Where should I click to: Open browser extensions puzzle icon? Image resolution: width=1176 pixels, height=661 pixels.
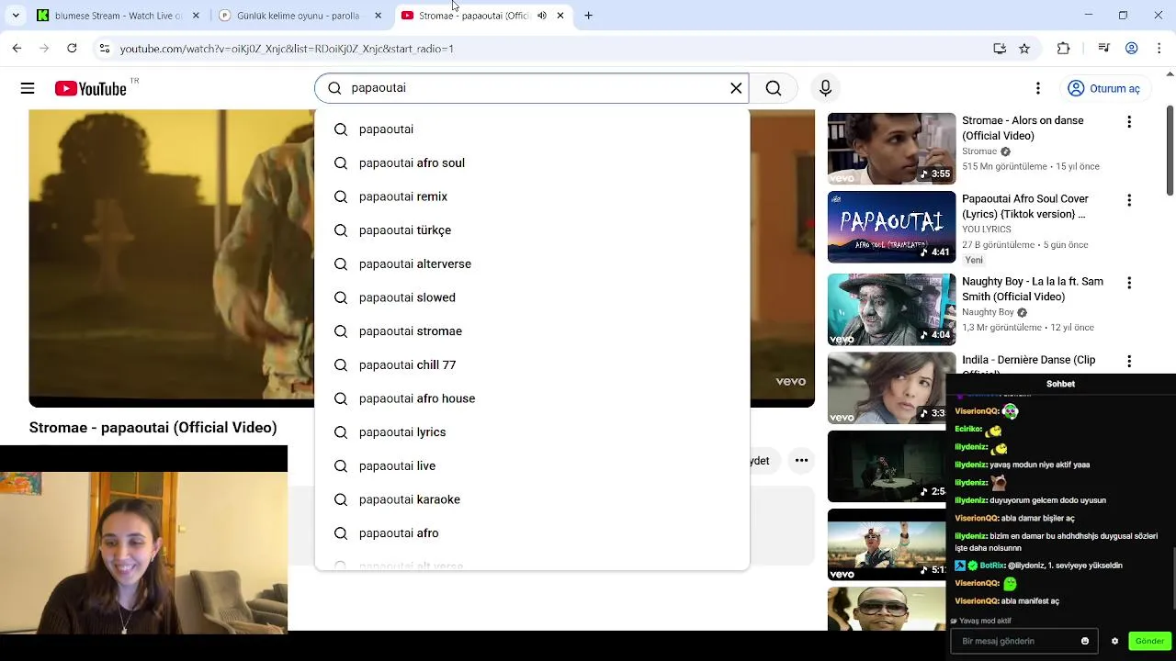(x=1064, y=49)
